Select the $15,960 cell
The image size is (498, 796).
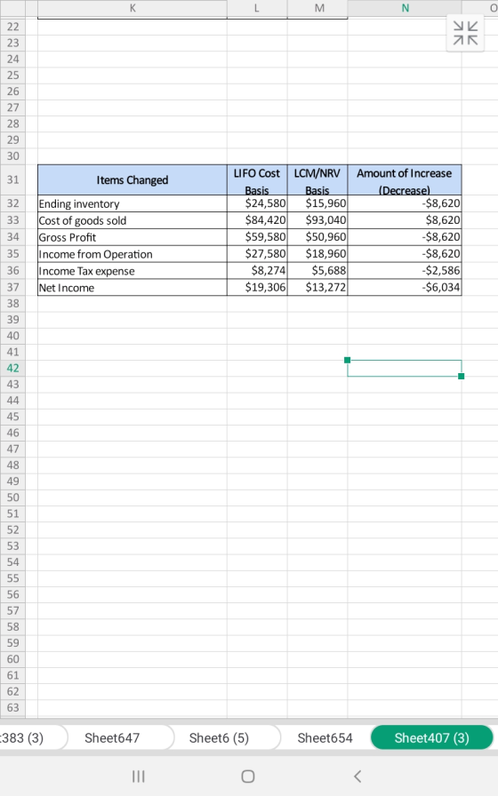point(317,203)
